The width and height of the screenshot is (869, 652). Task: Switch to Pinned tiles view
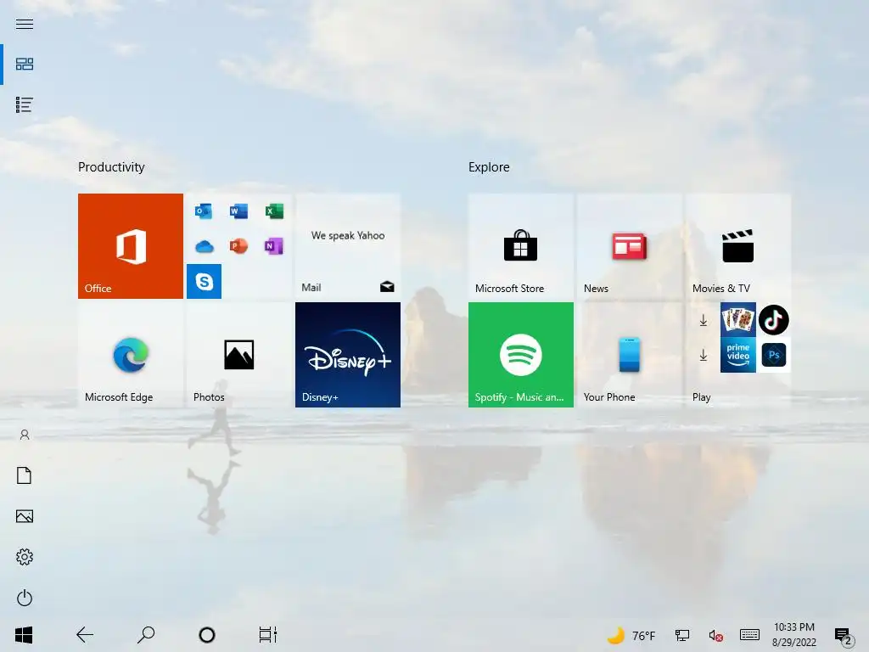[25, 65]
